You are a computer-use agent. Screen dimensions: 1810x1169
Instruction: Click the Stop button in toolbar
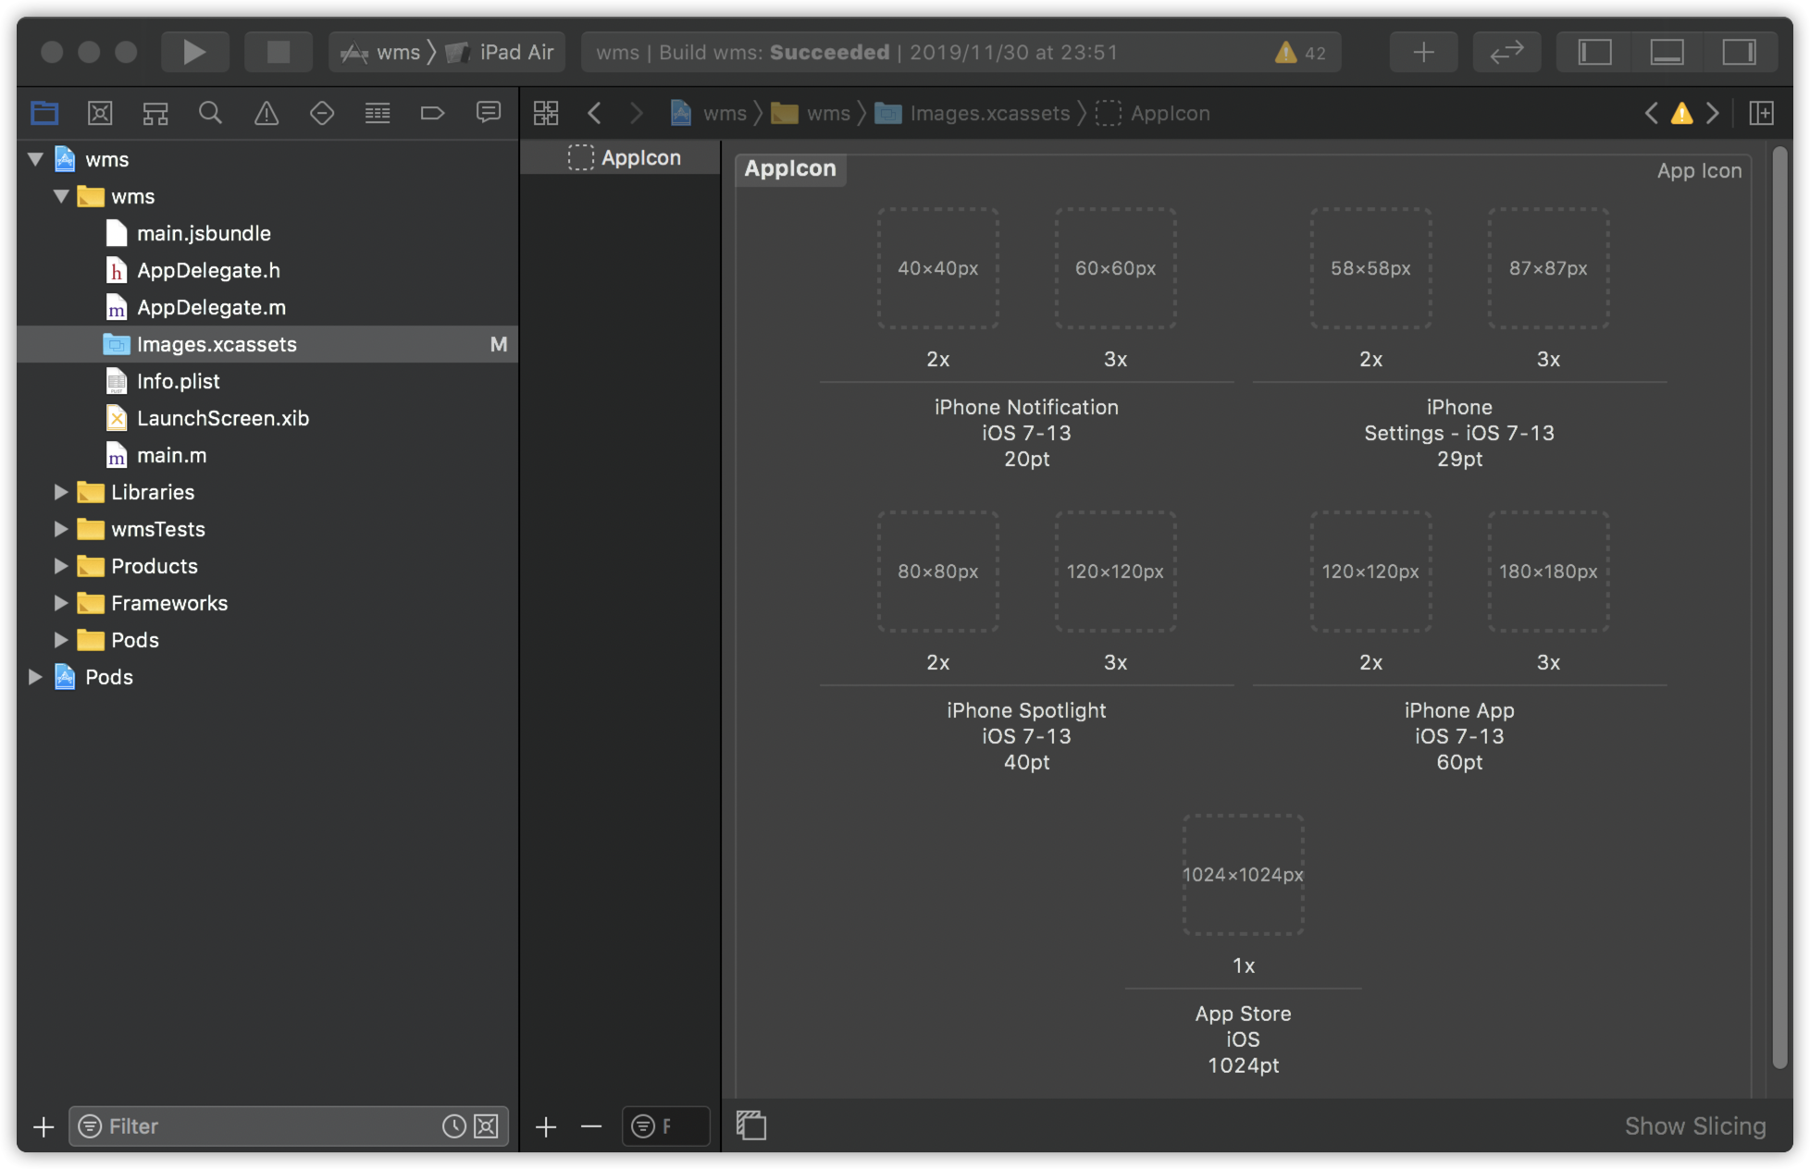[x=278, y=52]
